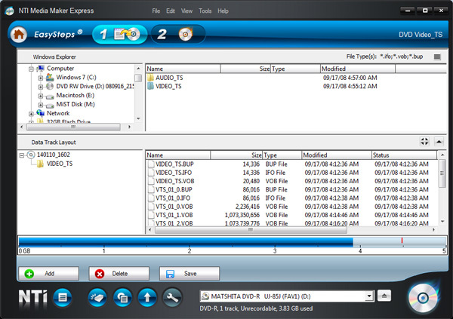Viewport: 453px width, 319px height.
Task: Click the Delete button
Action: coord(119,274)
